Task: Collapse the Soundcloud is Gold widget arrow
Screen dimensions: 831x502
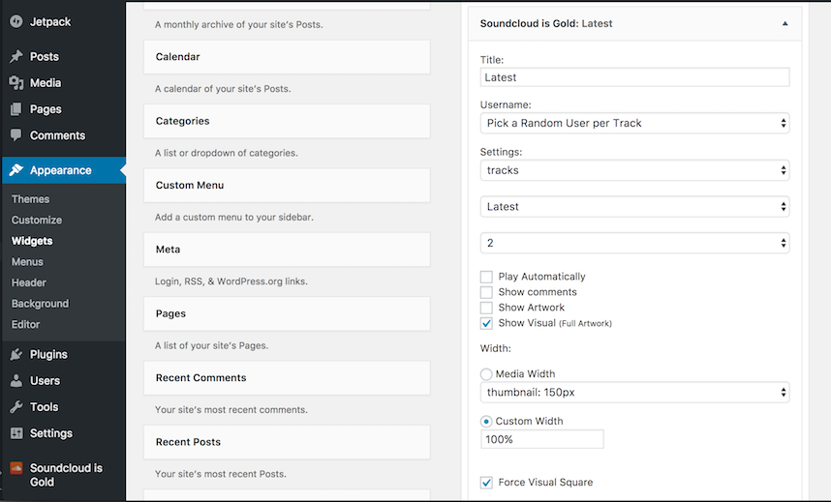Action: point(785,23)
